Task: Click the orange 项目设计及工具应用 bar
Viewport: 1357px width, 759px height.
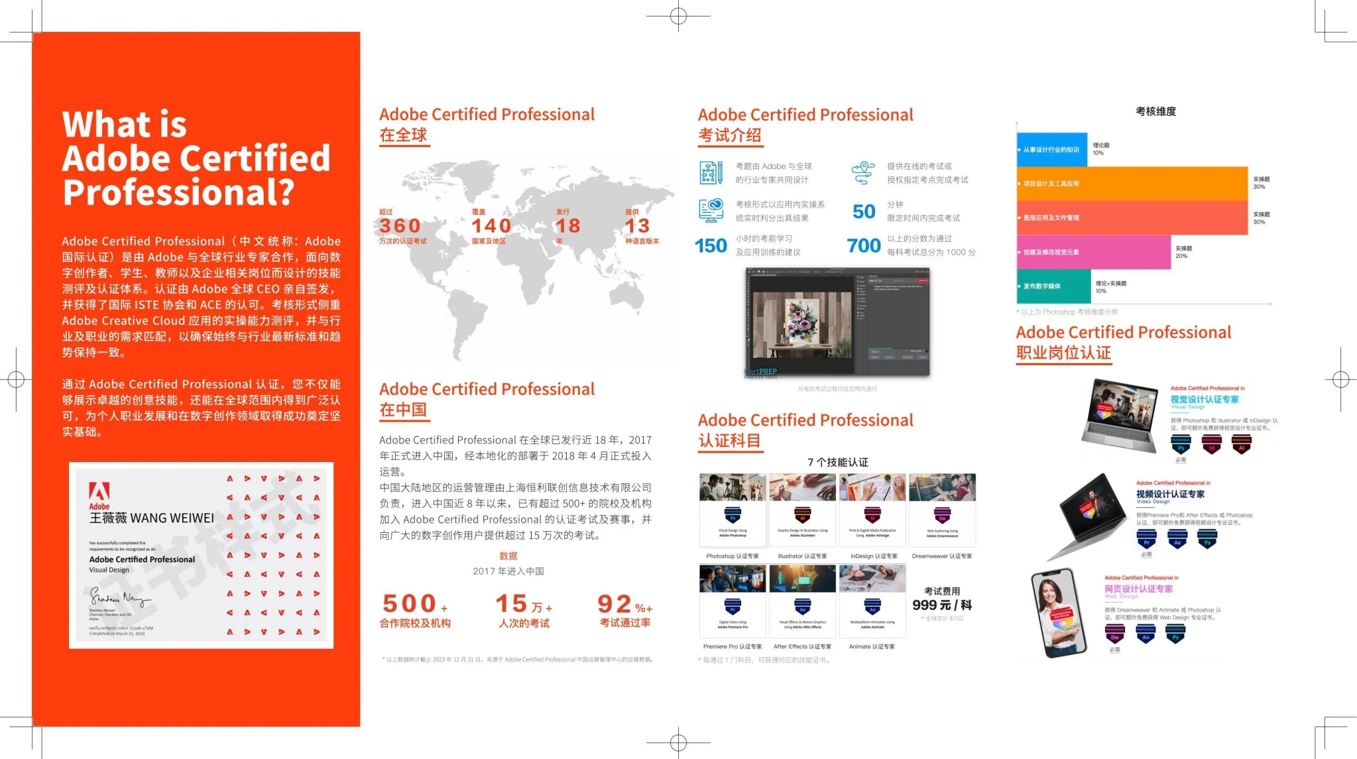Action: click(1132, 184)
